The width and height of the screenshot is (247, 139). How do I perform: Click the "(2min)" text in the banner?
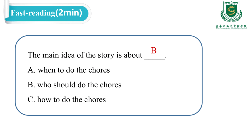click(69, 13)
